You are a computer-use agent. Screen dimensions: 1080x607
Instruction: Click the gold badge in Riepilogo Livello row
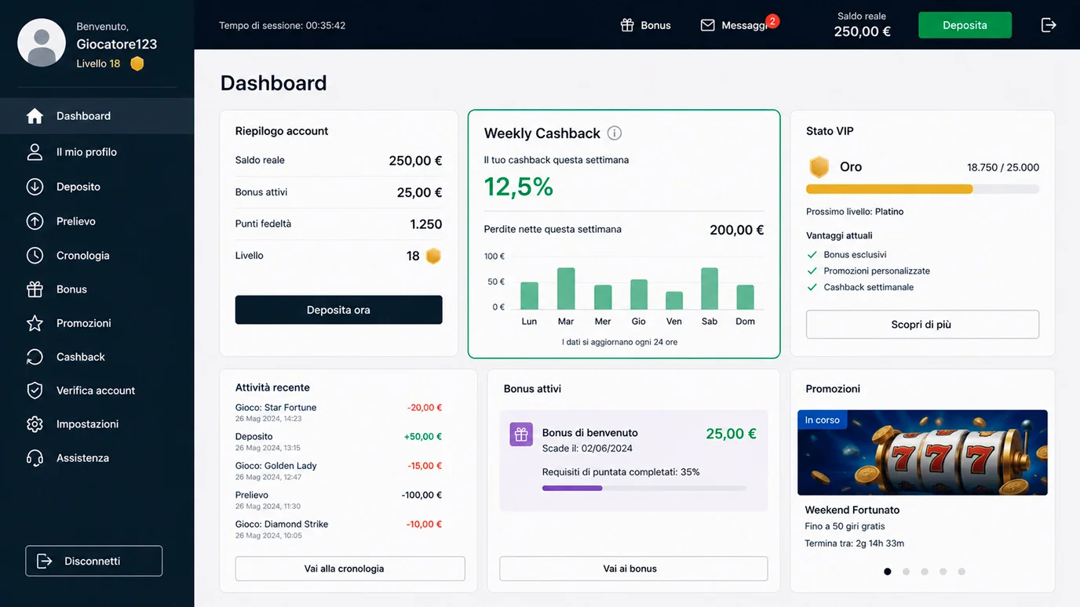433,256
